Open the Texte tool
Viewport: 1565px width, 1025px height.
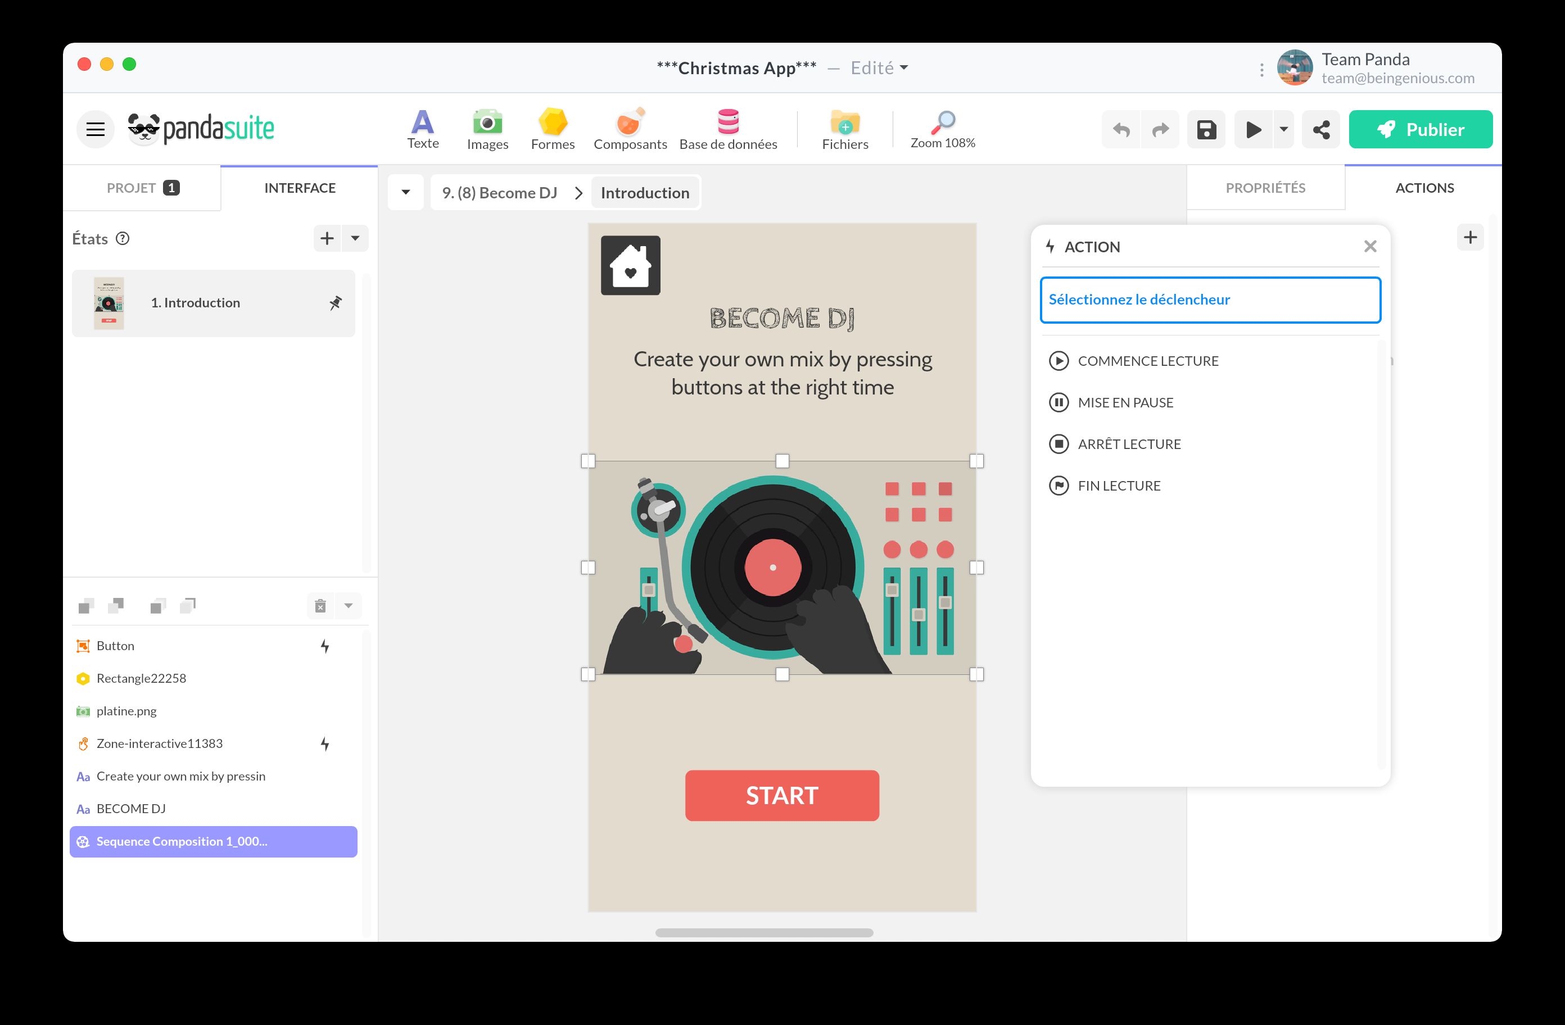point(422,129)
